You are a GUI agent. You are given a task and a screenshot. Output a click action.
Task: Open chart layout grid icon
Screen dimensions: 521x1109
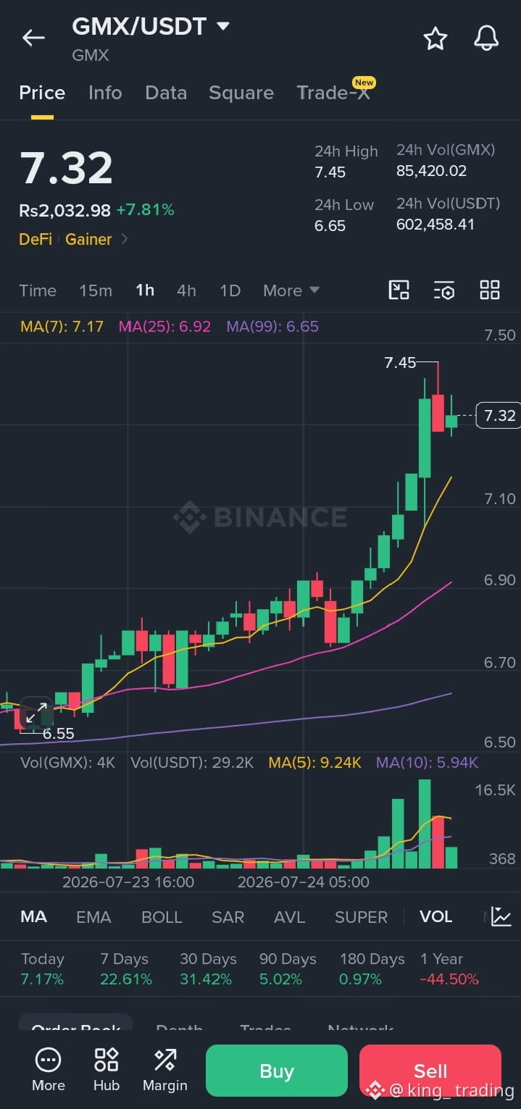(490, 290)
